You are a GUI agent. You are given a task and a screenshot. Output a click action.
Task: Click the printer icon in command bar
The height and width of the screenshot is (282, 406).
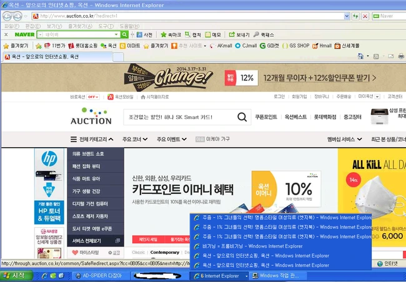(x=401, y=56)
